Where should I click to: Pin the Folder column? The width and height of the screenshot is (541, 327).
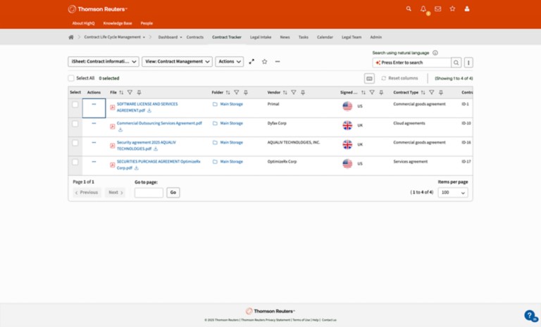tap(246, 92)
